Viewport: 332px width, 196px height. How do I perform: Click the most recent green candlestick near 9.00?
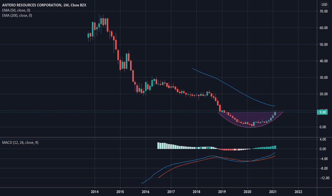coord(275,113)
